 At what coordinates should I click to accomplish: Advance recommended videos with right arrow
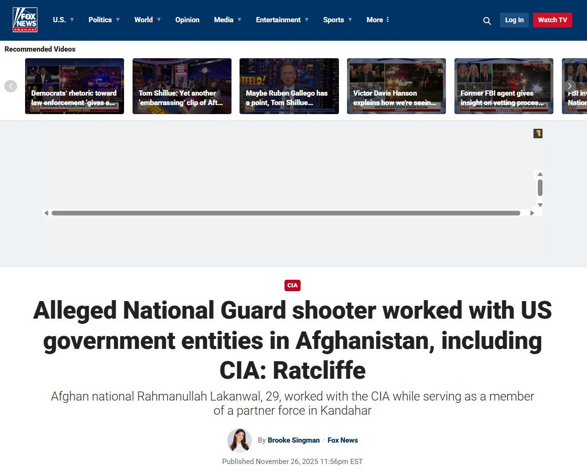pyautogui.click(x=569, y=86)
